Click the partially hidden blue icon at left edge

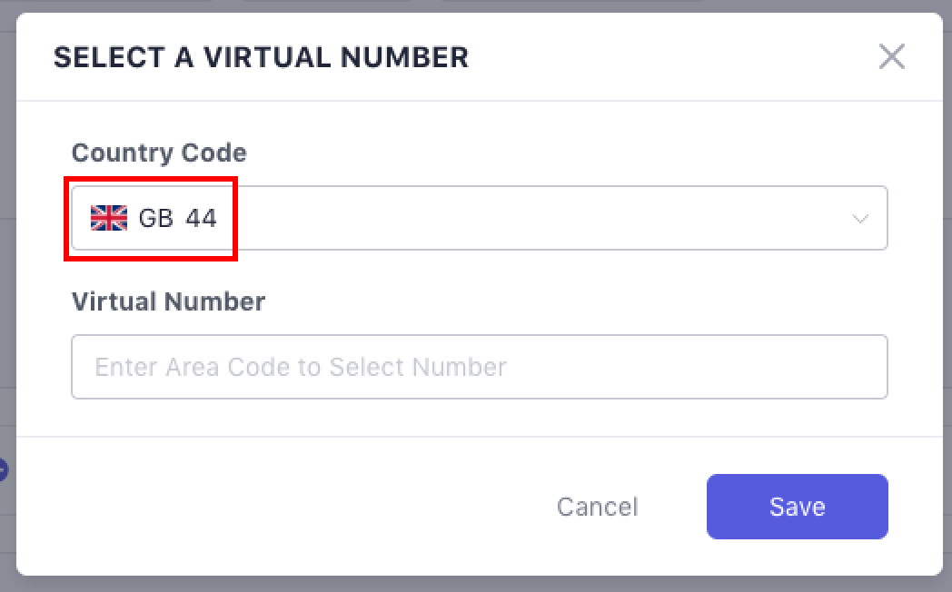pyautogui.click(x=3, y=469)
